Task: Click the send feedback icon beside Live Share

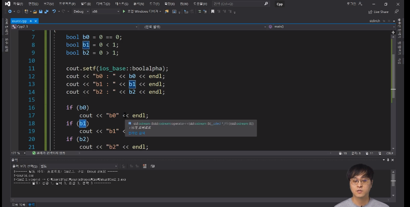Action: (x=397, y=11)
